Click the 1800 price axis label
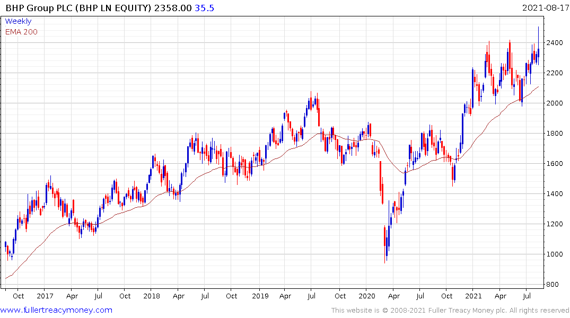The width and height of the screenshot is (570, 318). 555,134
